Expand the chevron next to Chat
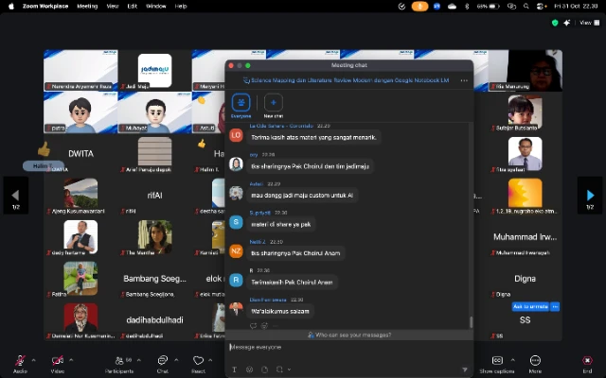The image size is (606, 378). point(176,360)
